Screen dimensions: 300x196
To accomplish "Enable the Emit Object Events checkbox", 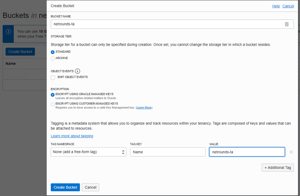I will point(53,78).
